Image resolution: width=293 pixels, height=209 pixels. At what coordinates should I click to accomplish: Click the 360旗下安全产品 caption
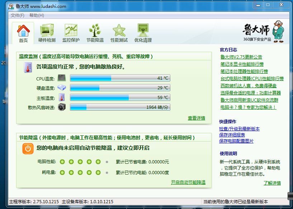click(257, 39)
